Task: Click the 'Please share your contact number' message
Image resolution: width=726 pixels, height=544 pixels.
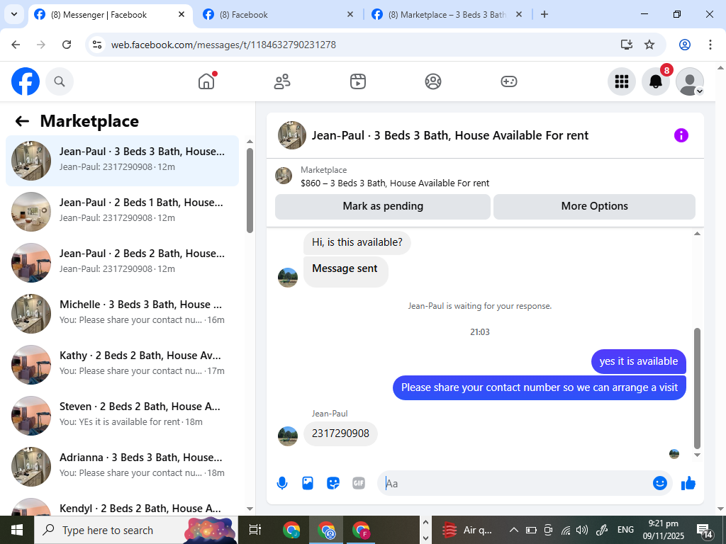Action: (x=540, y=387)
